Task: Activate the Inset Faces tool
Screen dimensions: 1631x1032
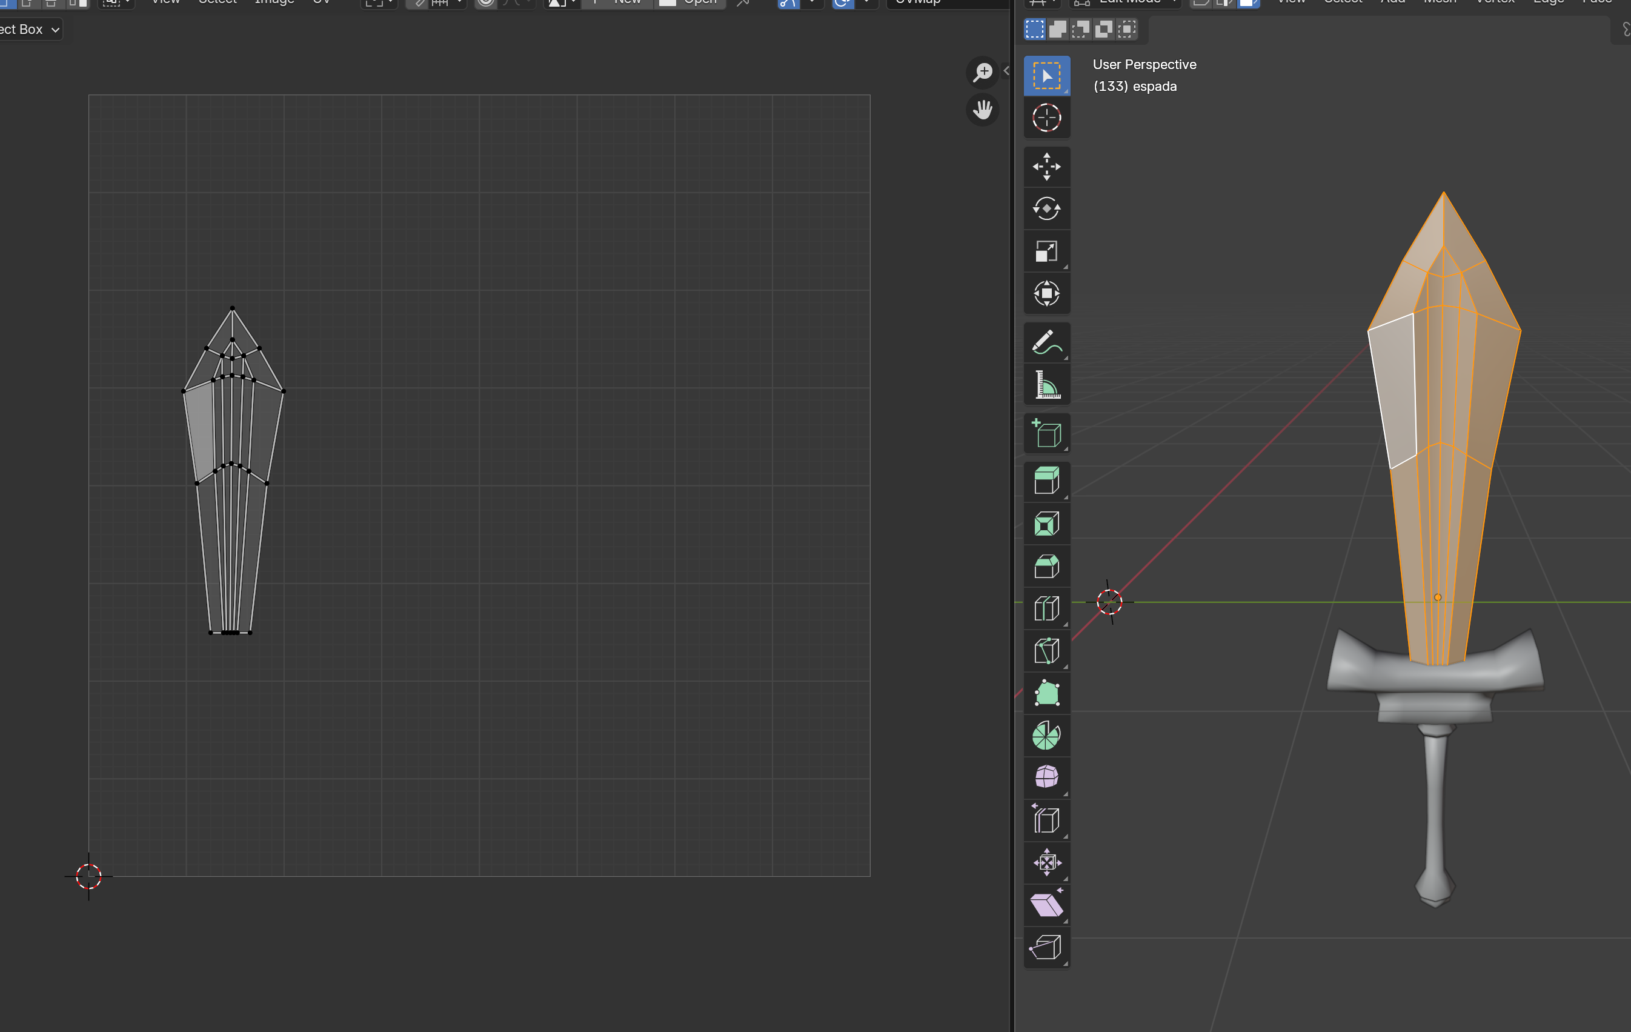Action: (x=1046, y=524)
